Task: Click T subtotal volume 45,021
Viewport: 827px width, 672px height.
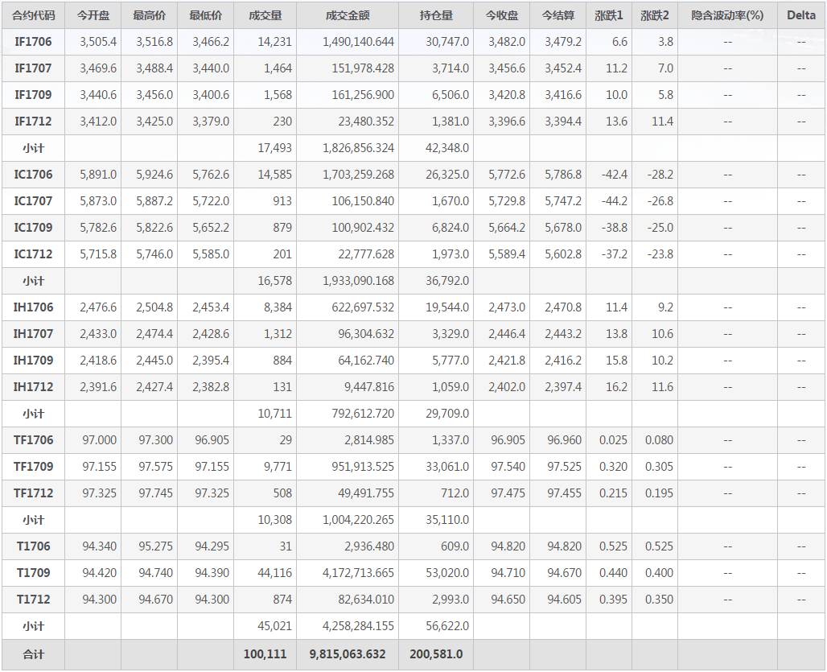Action: (x=274, y=626)
